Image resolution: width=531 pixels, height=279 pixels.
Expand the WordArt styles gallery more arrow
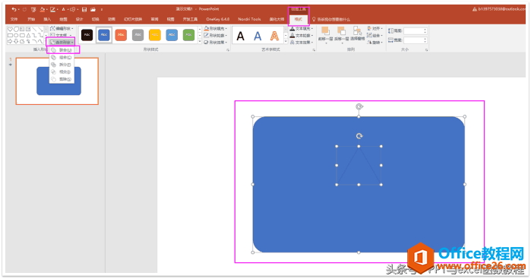(286, 42)
